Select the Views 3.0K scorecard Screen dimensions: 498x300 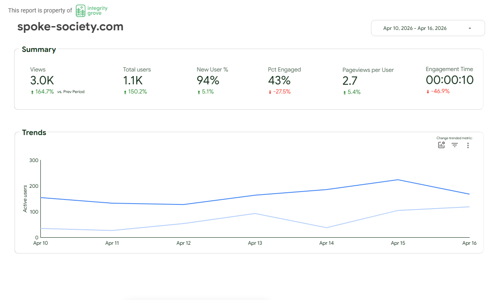tap(42, 80)
